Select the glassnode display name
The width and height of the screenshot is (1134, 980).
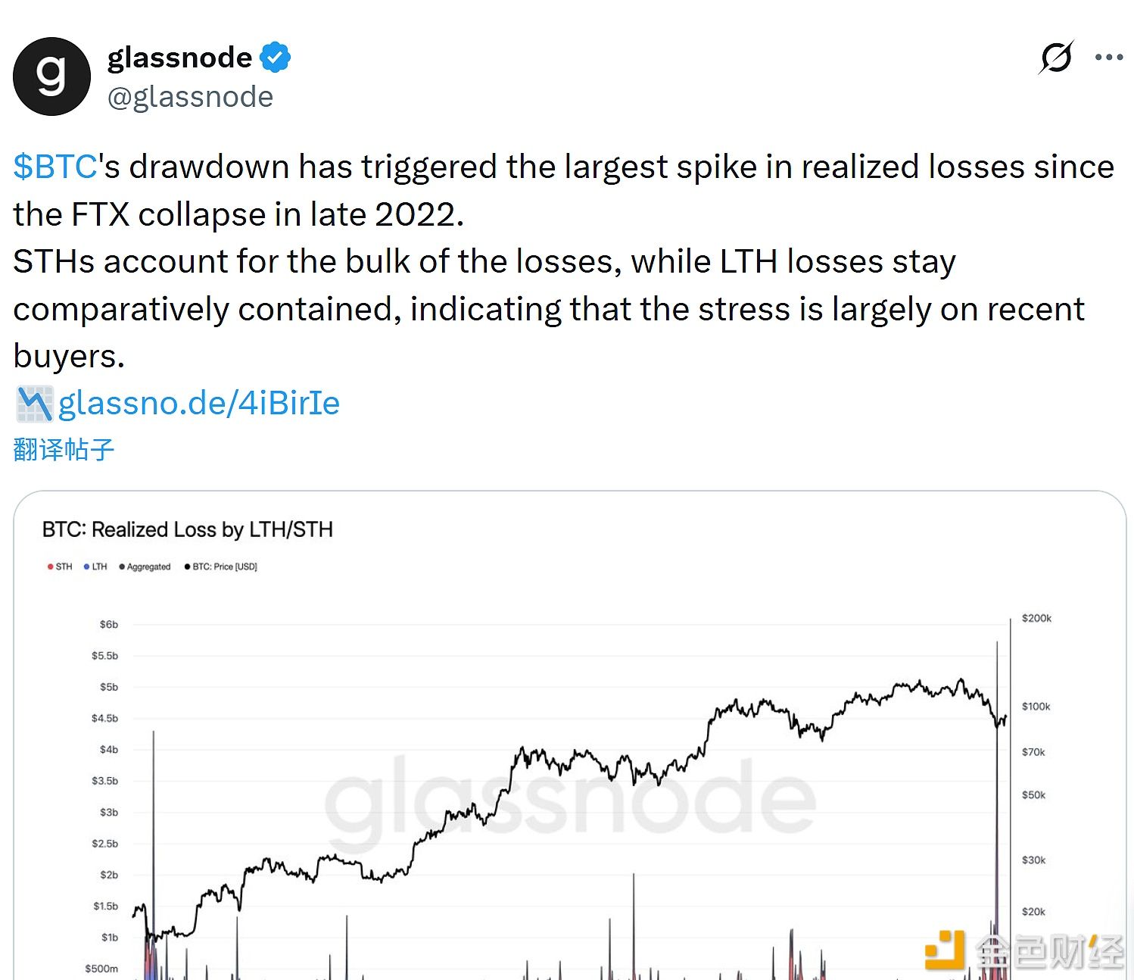(x=180, y=57)
